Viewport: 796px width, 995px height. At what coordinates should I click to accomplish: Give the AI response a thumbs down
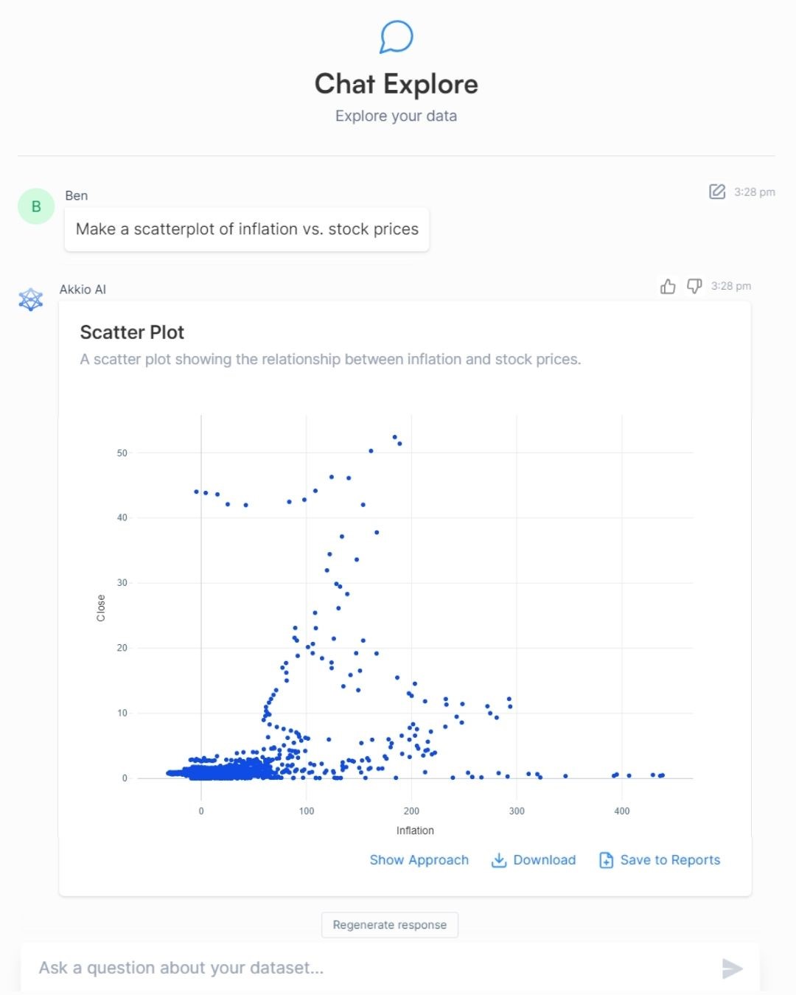[694, 286]
